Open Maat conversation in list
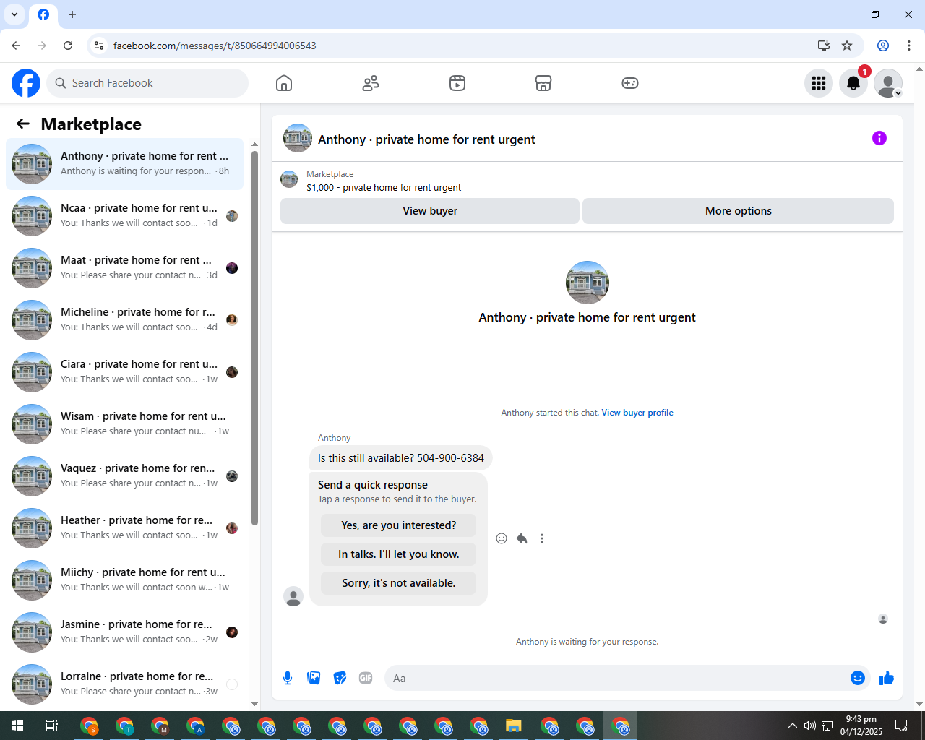The width and height of the screenshot is (925, 740). point(124,268)
